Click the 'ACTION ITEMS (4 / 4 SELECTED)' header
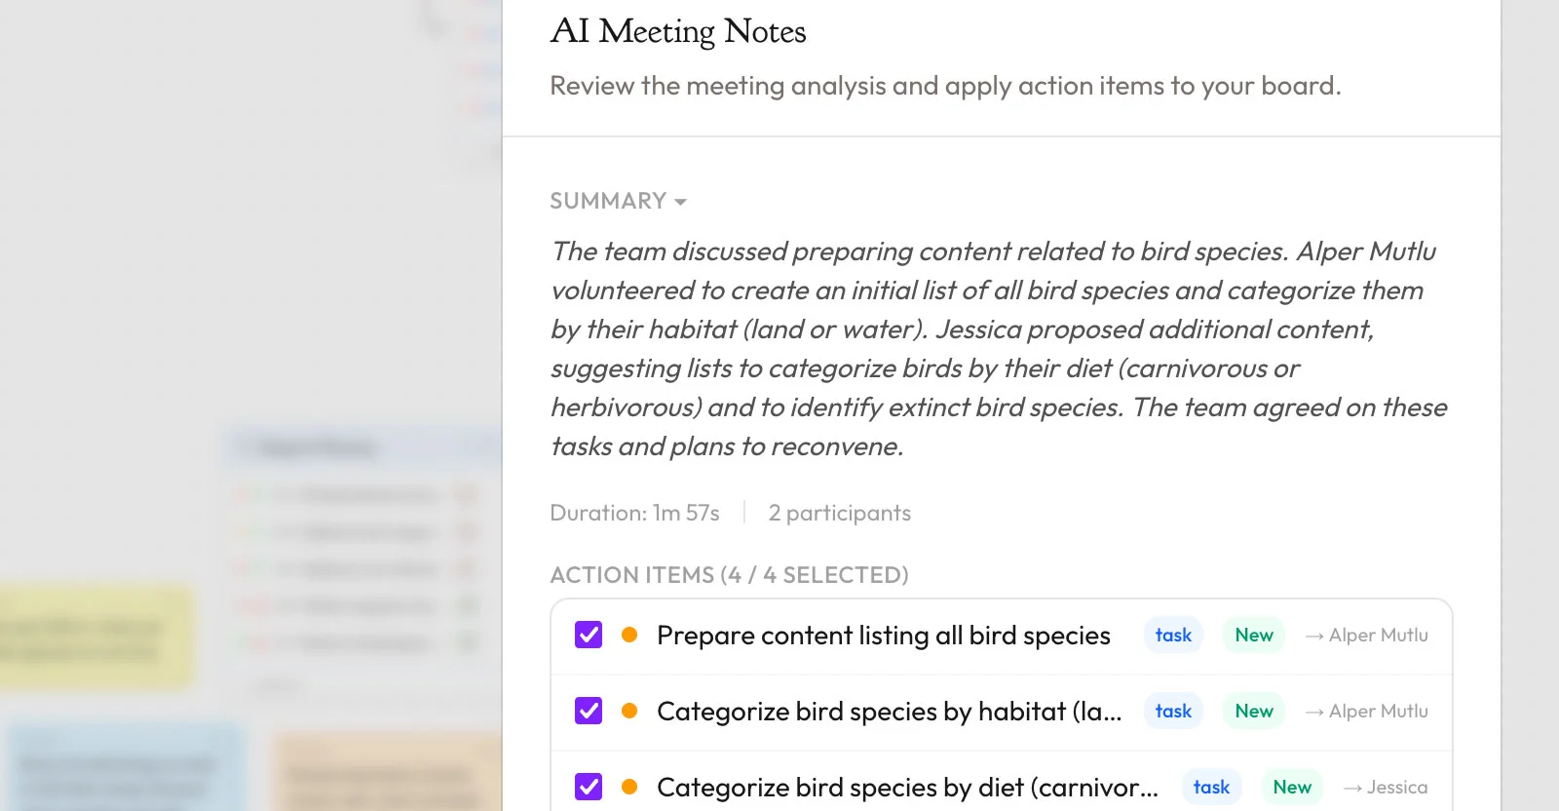 click(x=729, y=575)
